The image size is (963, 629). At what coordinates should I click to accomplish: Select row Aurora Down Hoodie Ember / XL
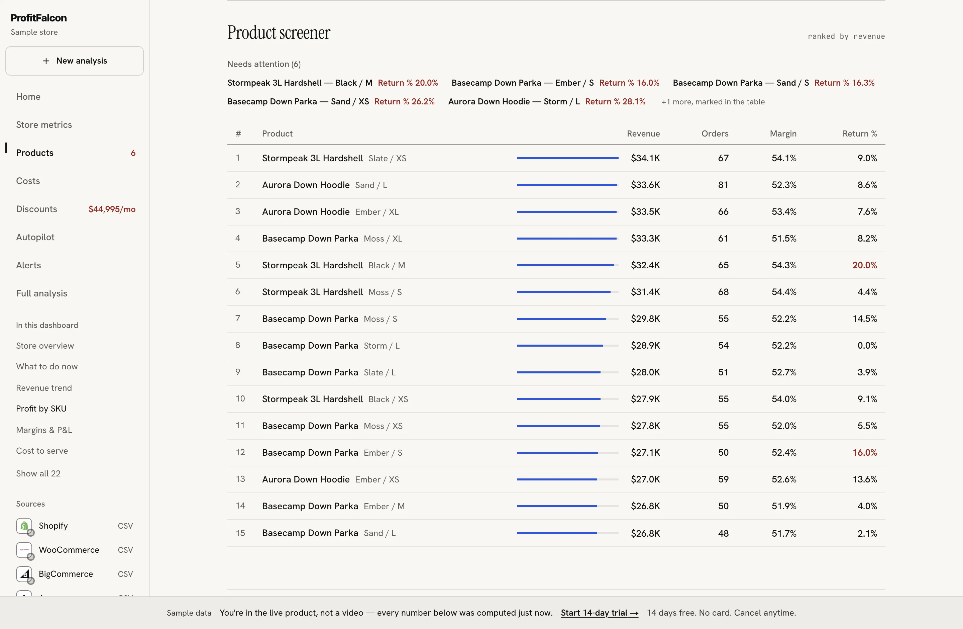(x=556, y=212)
